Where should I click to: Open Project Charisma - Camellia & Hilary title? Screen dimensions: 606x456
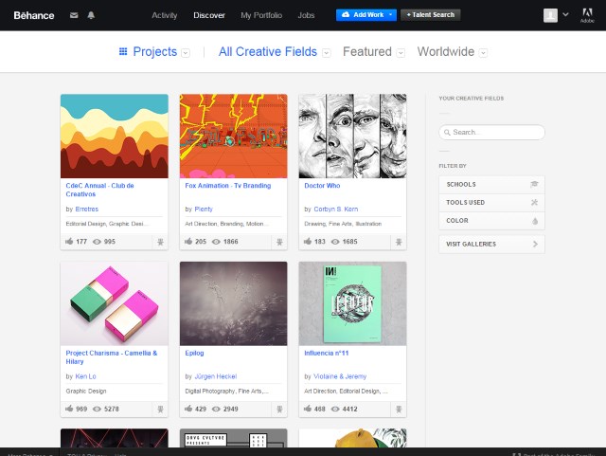pyautogui.click(x=112, y=356)
